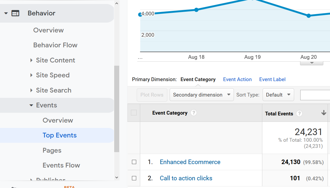
Task: Click the table search input field
Action: point(315,95)
